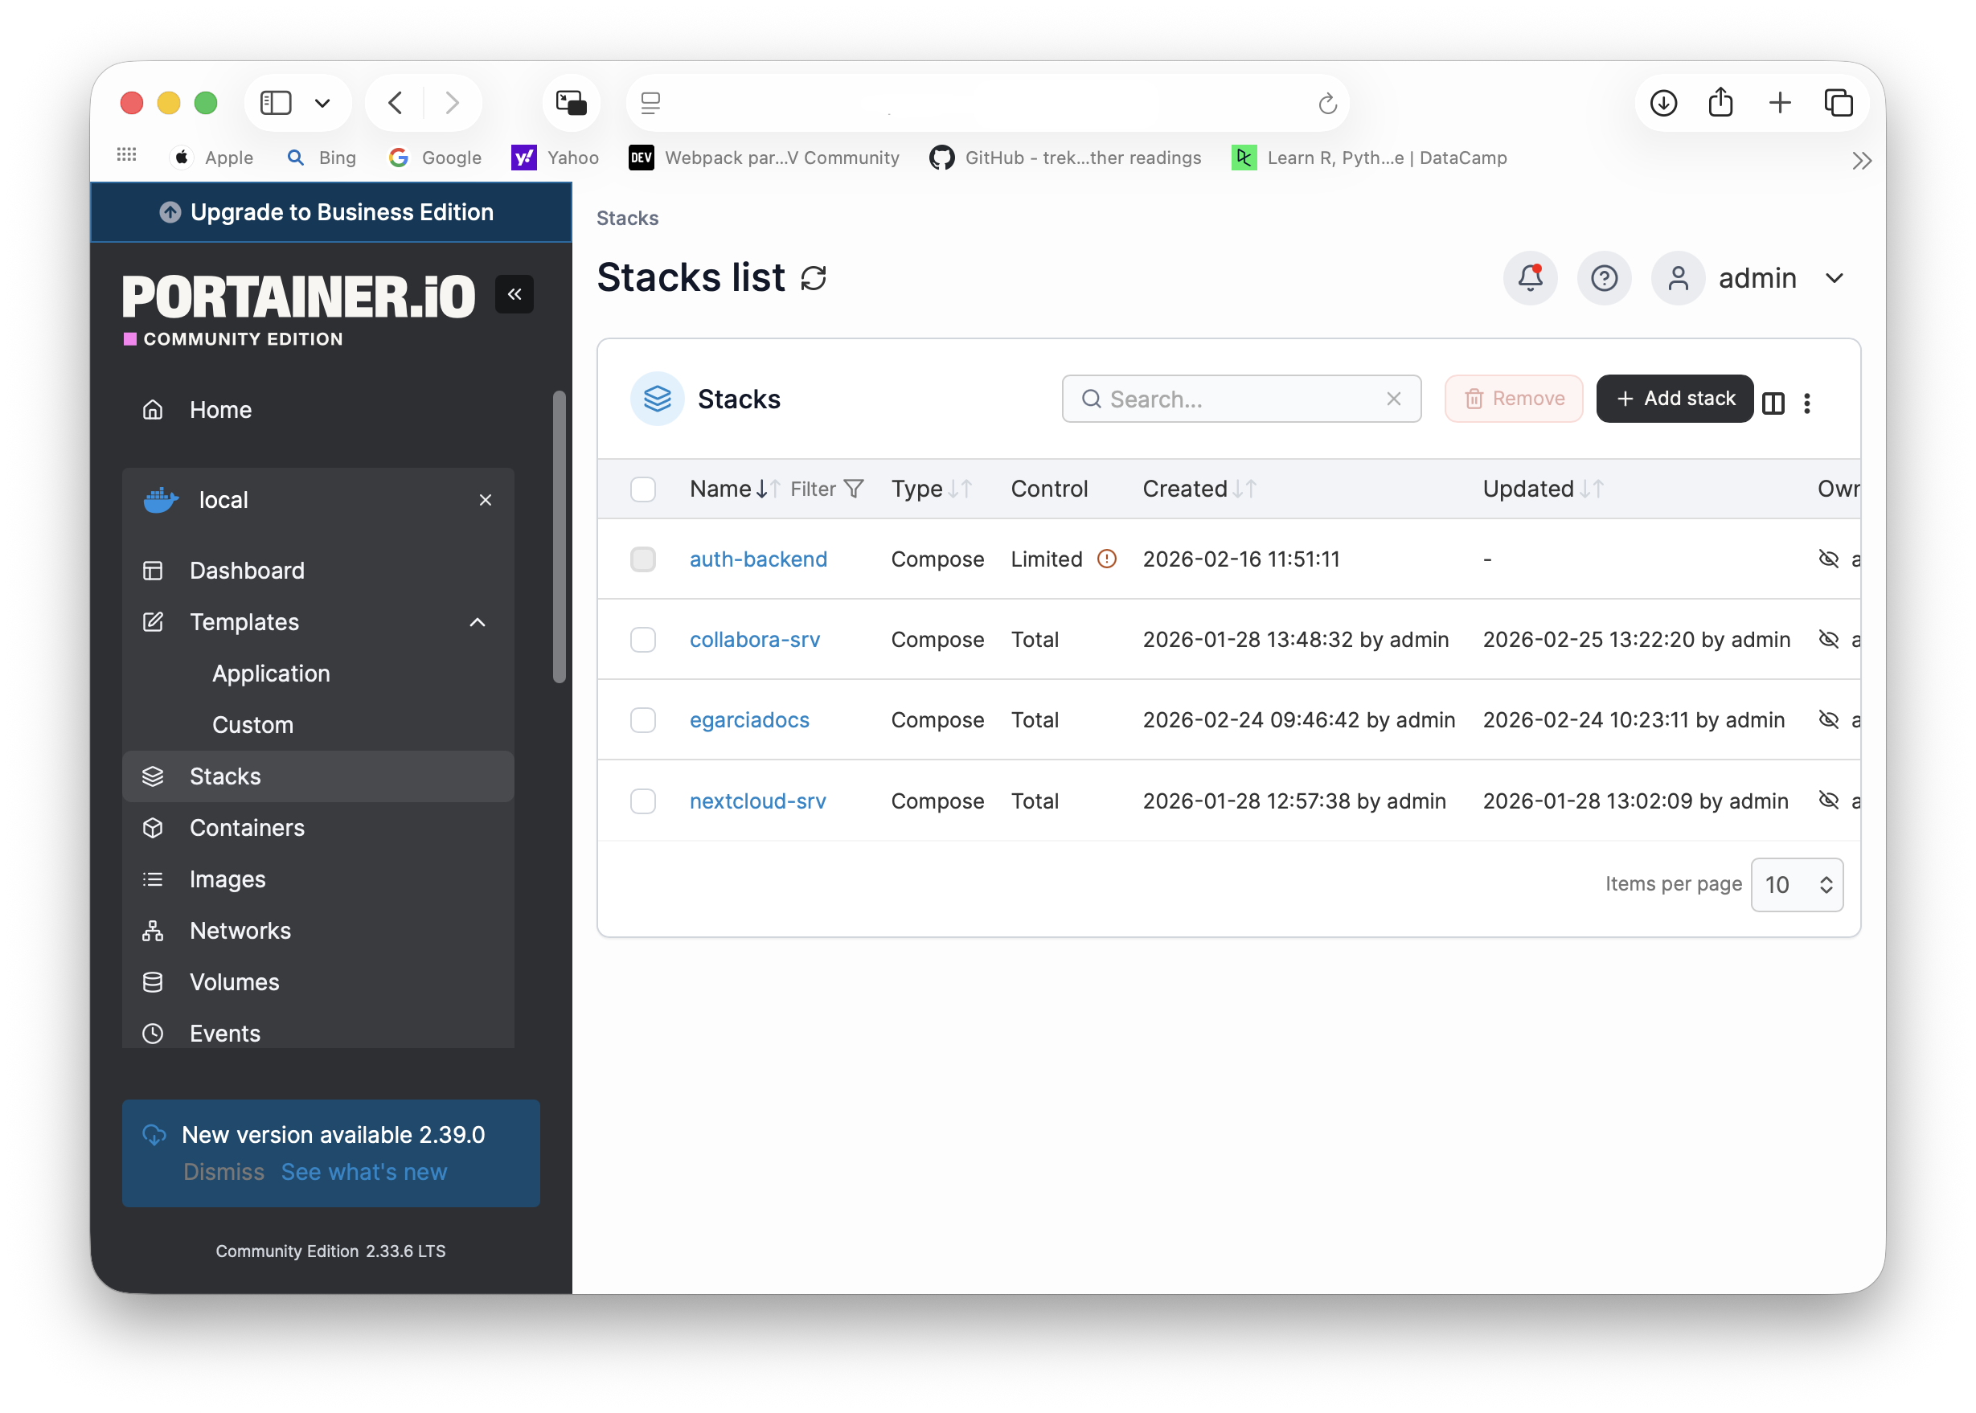This screenshot has width=1976, height=1413.
Task: Open the three-dot table settings menu
Action: 1807,403
